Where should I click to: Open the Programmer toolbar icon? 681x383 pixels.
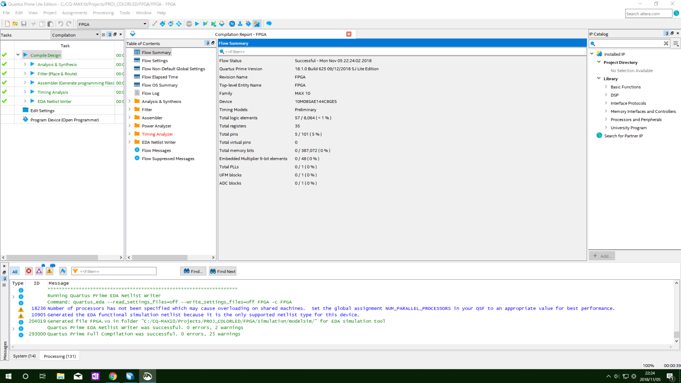pyautogui.click(x=248, y=24)
